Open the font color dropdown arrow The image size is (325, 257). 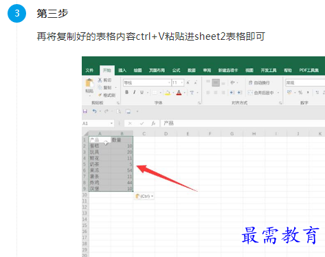tap(184, 93)
